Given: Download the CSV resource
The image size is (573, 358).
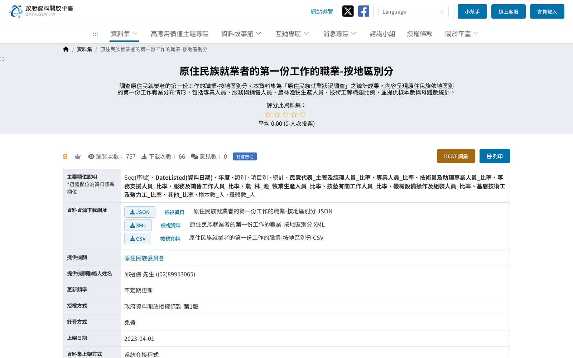Looking at the screenshot, I should (x=138, y=238).
